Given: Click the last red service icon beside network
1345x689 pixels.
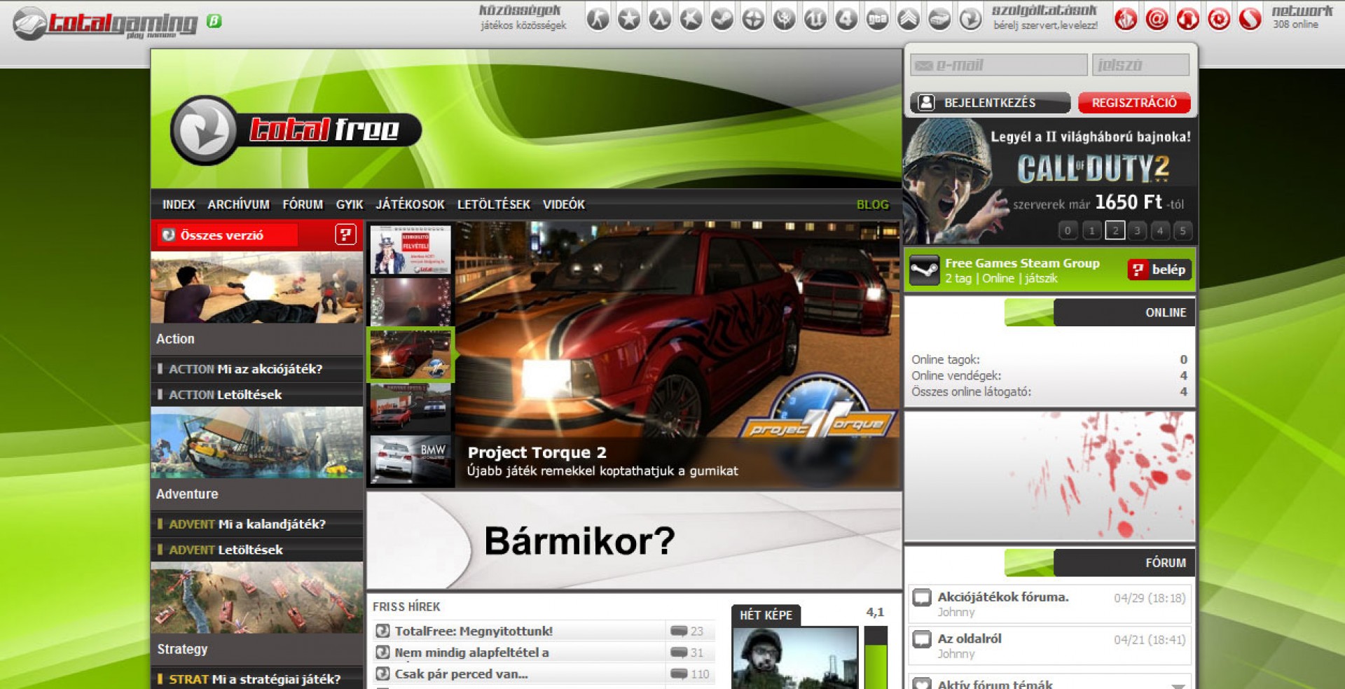Looking at the screenshot, I should point(1250,19).
